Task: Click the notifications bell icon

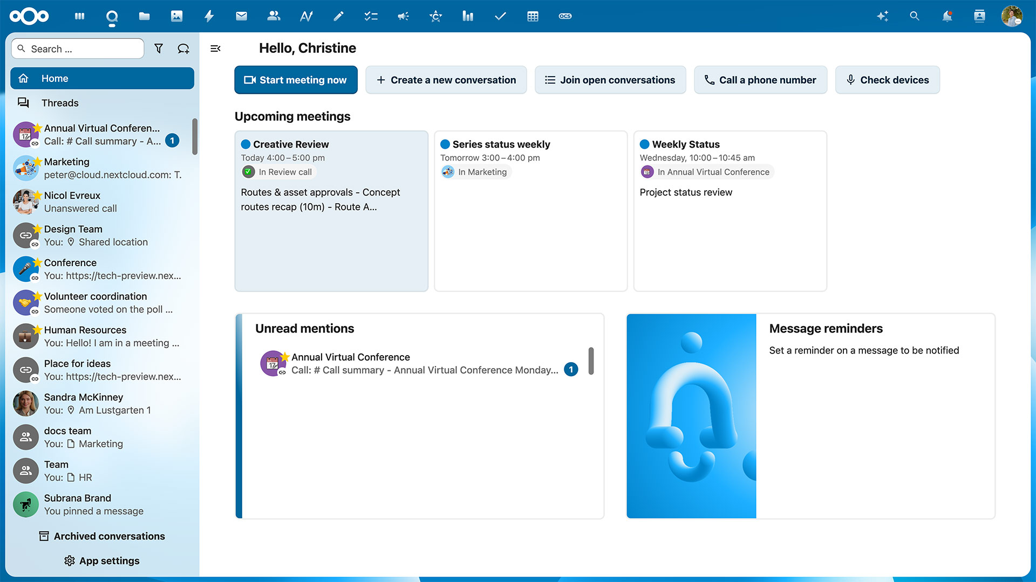Action: [947, 16]
